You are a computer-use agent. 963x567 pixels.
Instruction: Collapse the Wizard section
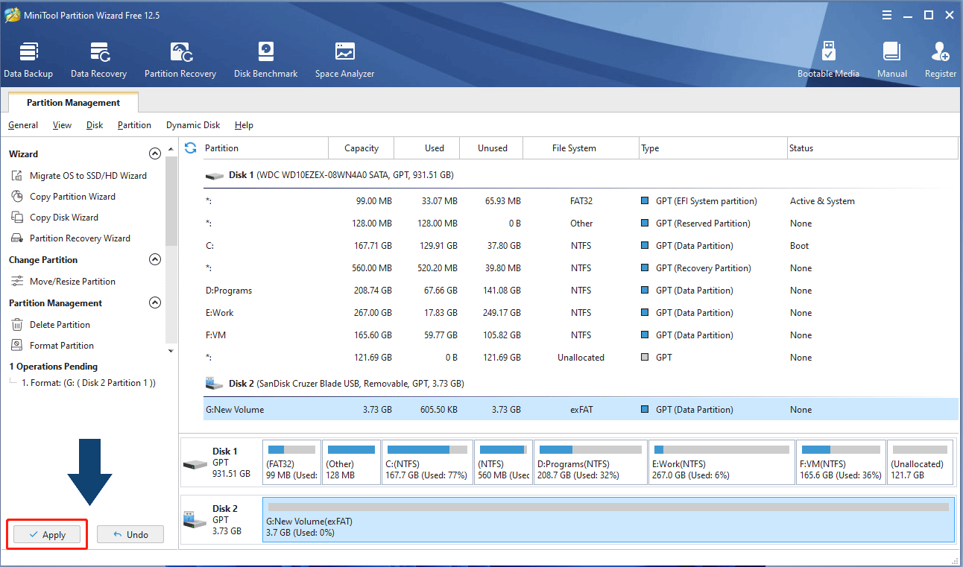point(155,154)
